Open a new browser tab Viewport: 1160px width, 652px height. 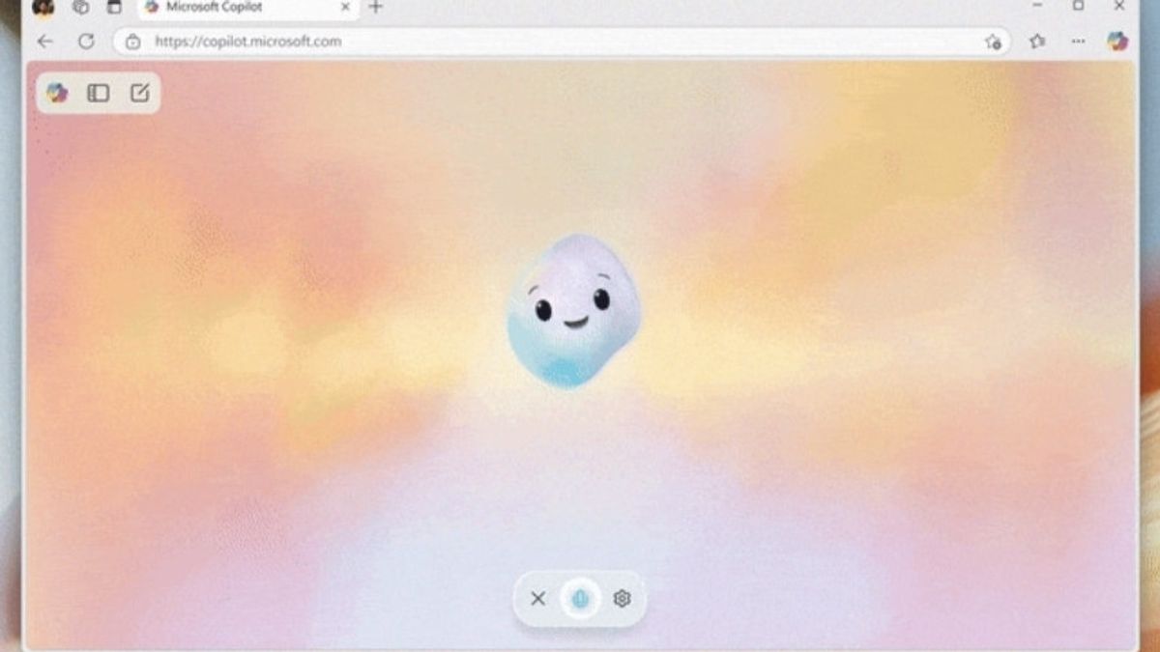click(376, 7)
